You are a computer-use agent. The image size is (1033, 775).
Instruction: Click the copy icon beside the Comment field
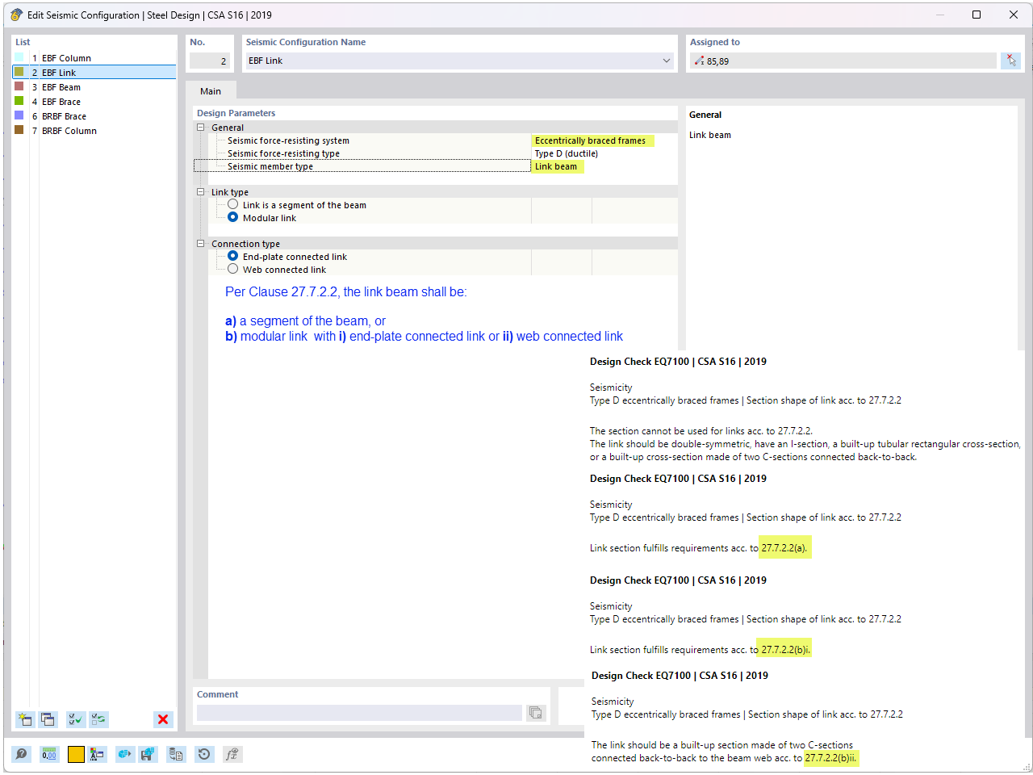coord(536,713)
